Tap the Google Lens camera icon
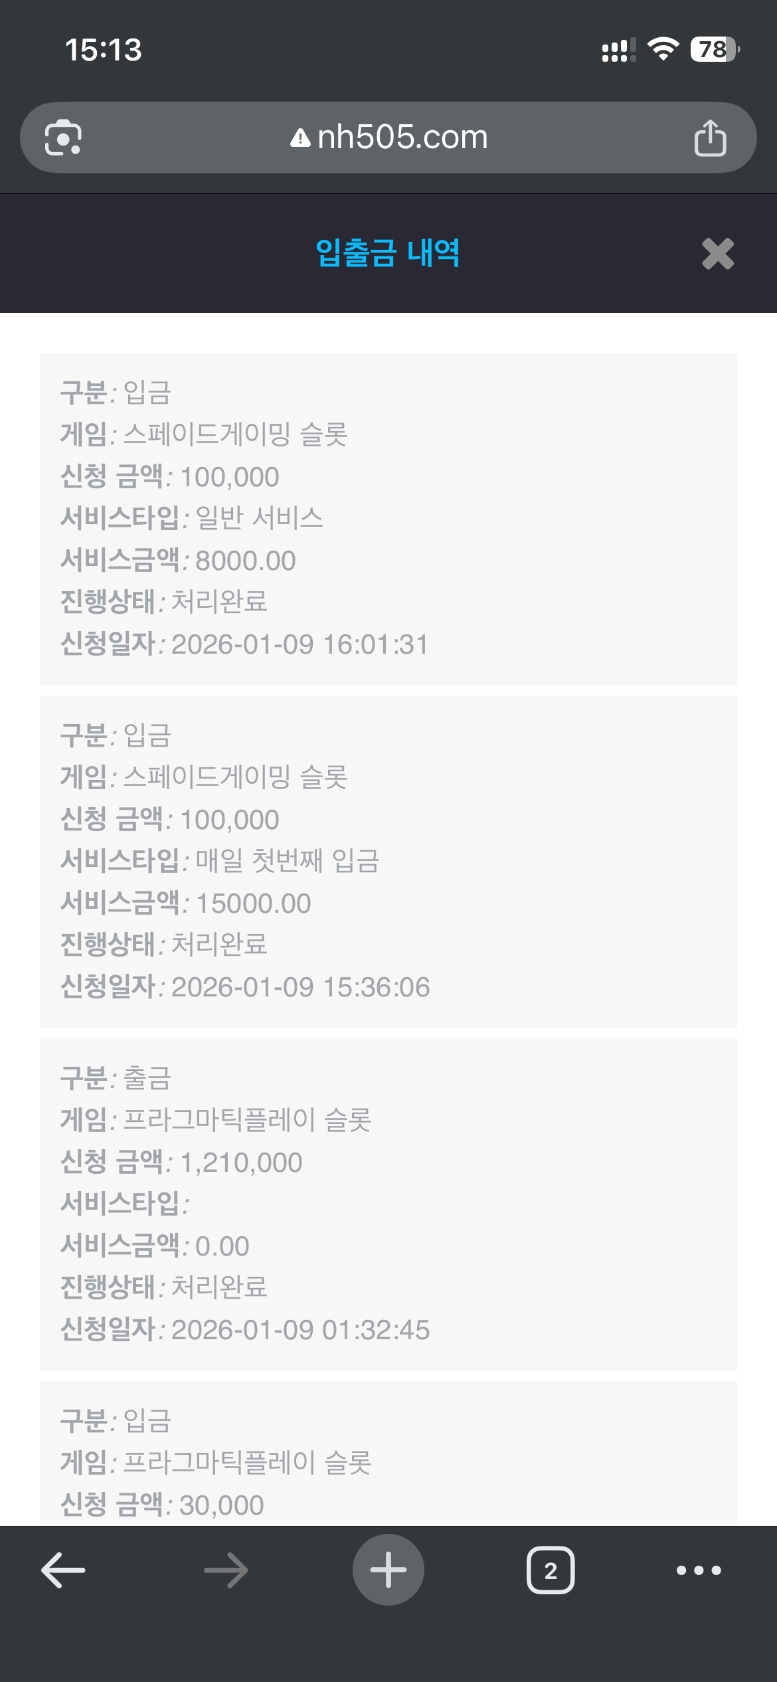The width and height of the screenshot is (777, 1682). (x=63, y=138)
